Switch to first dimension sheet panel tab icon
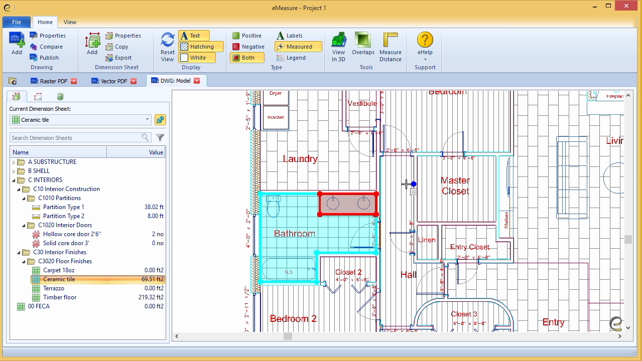This screenshot has width=642, height=361. 16,97
